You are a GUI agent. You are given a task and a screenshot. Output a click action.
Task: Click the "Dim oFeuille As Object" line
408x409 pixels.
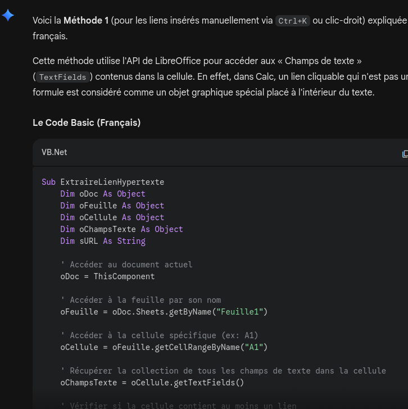[112, 206]
